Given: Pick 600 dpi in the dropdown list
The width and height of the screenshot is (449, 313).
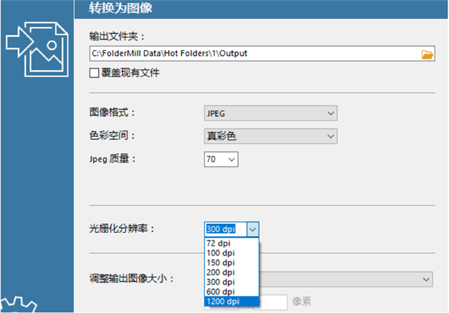Looking at the screenshot, I should click(232, 292).
